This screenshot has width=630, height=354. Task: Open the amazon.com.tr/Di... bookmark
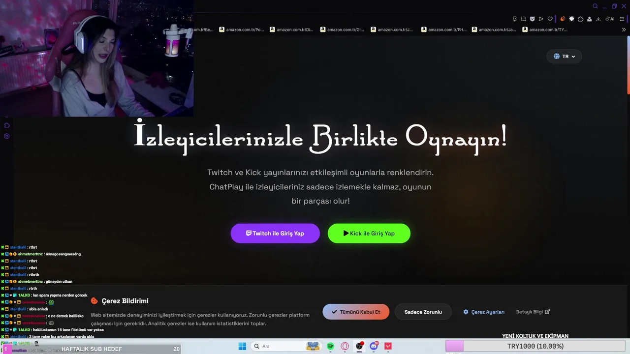point(292,29)
